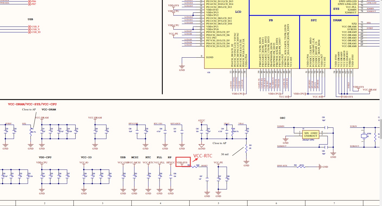Click the 'LCD-VSYNC' net label below the chip
This screenshot has height=206, width=382.
click(234, 83)
